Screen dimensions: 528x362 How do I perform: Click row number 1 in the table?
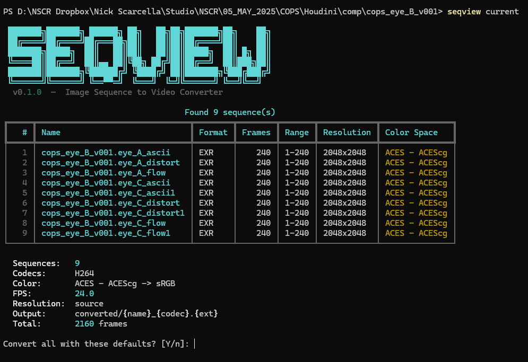[24, 153]
